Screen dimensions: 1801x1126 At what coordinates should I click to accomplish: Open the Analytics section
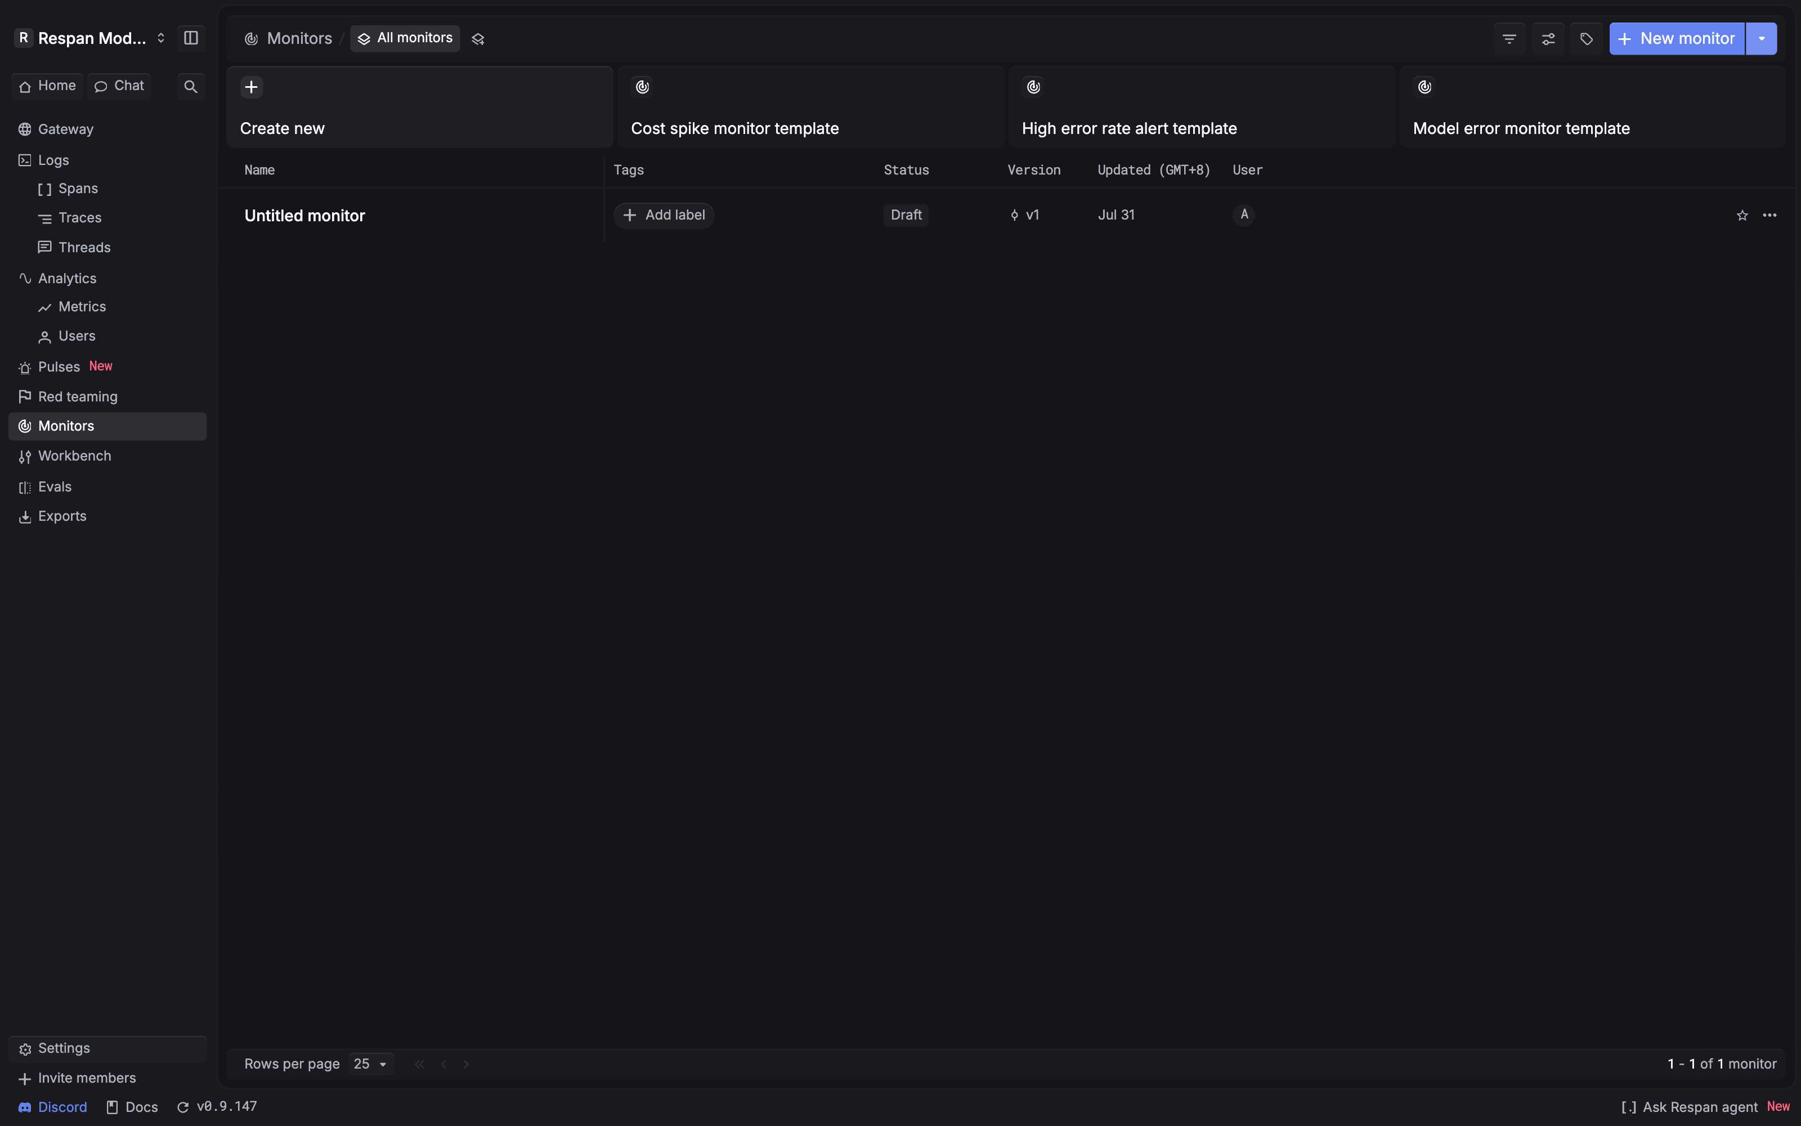(108, 279)
